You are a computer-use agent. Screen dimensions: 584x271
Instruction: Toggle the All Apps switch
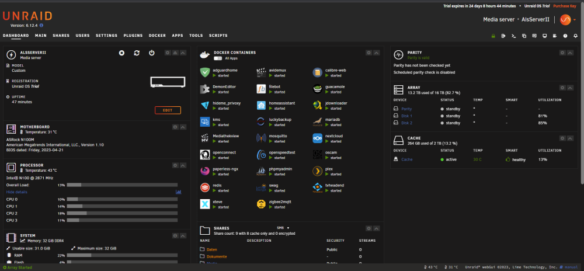click(218, 58)
